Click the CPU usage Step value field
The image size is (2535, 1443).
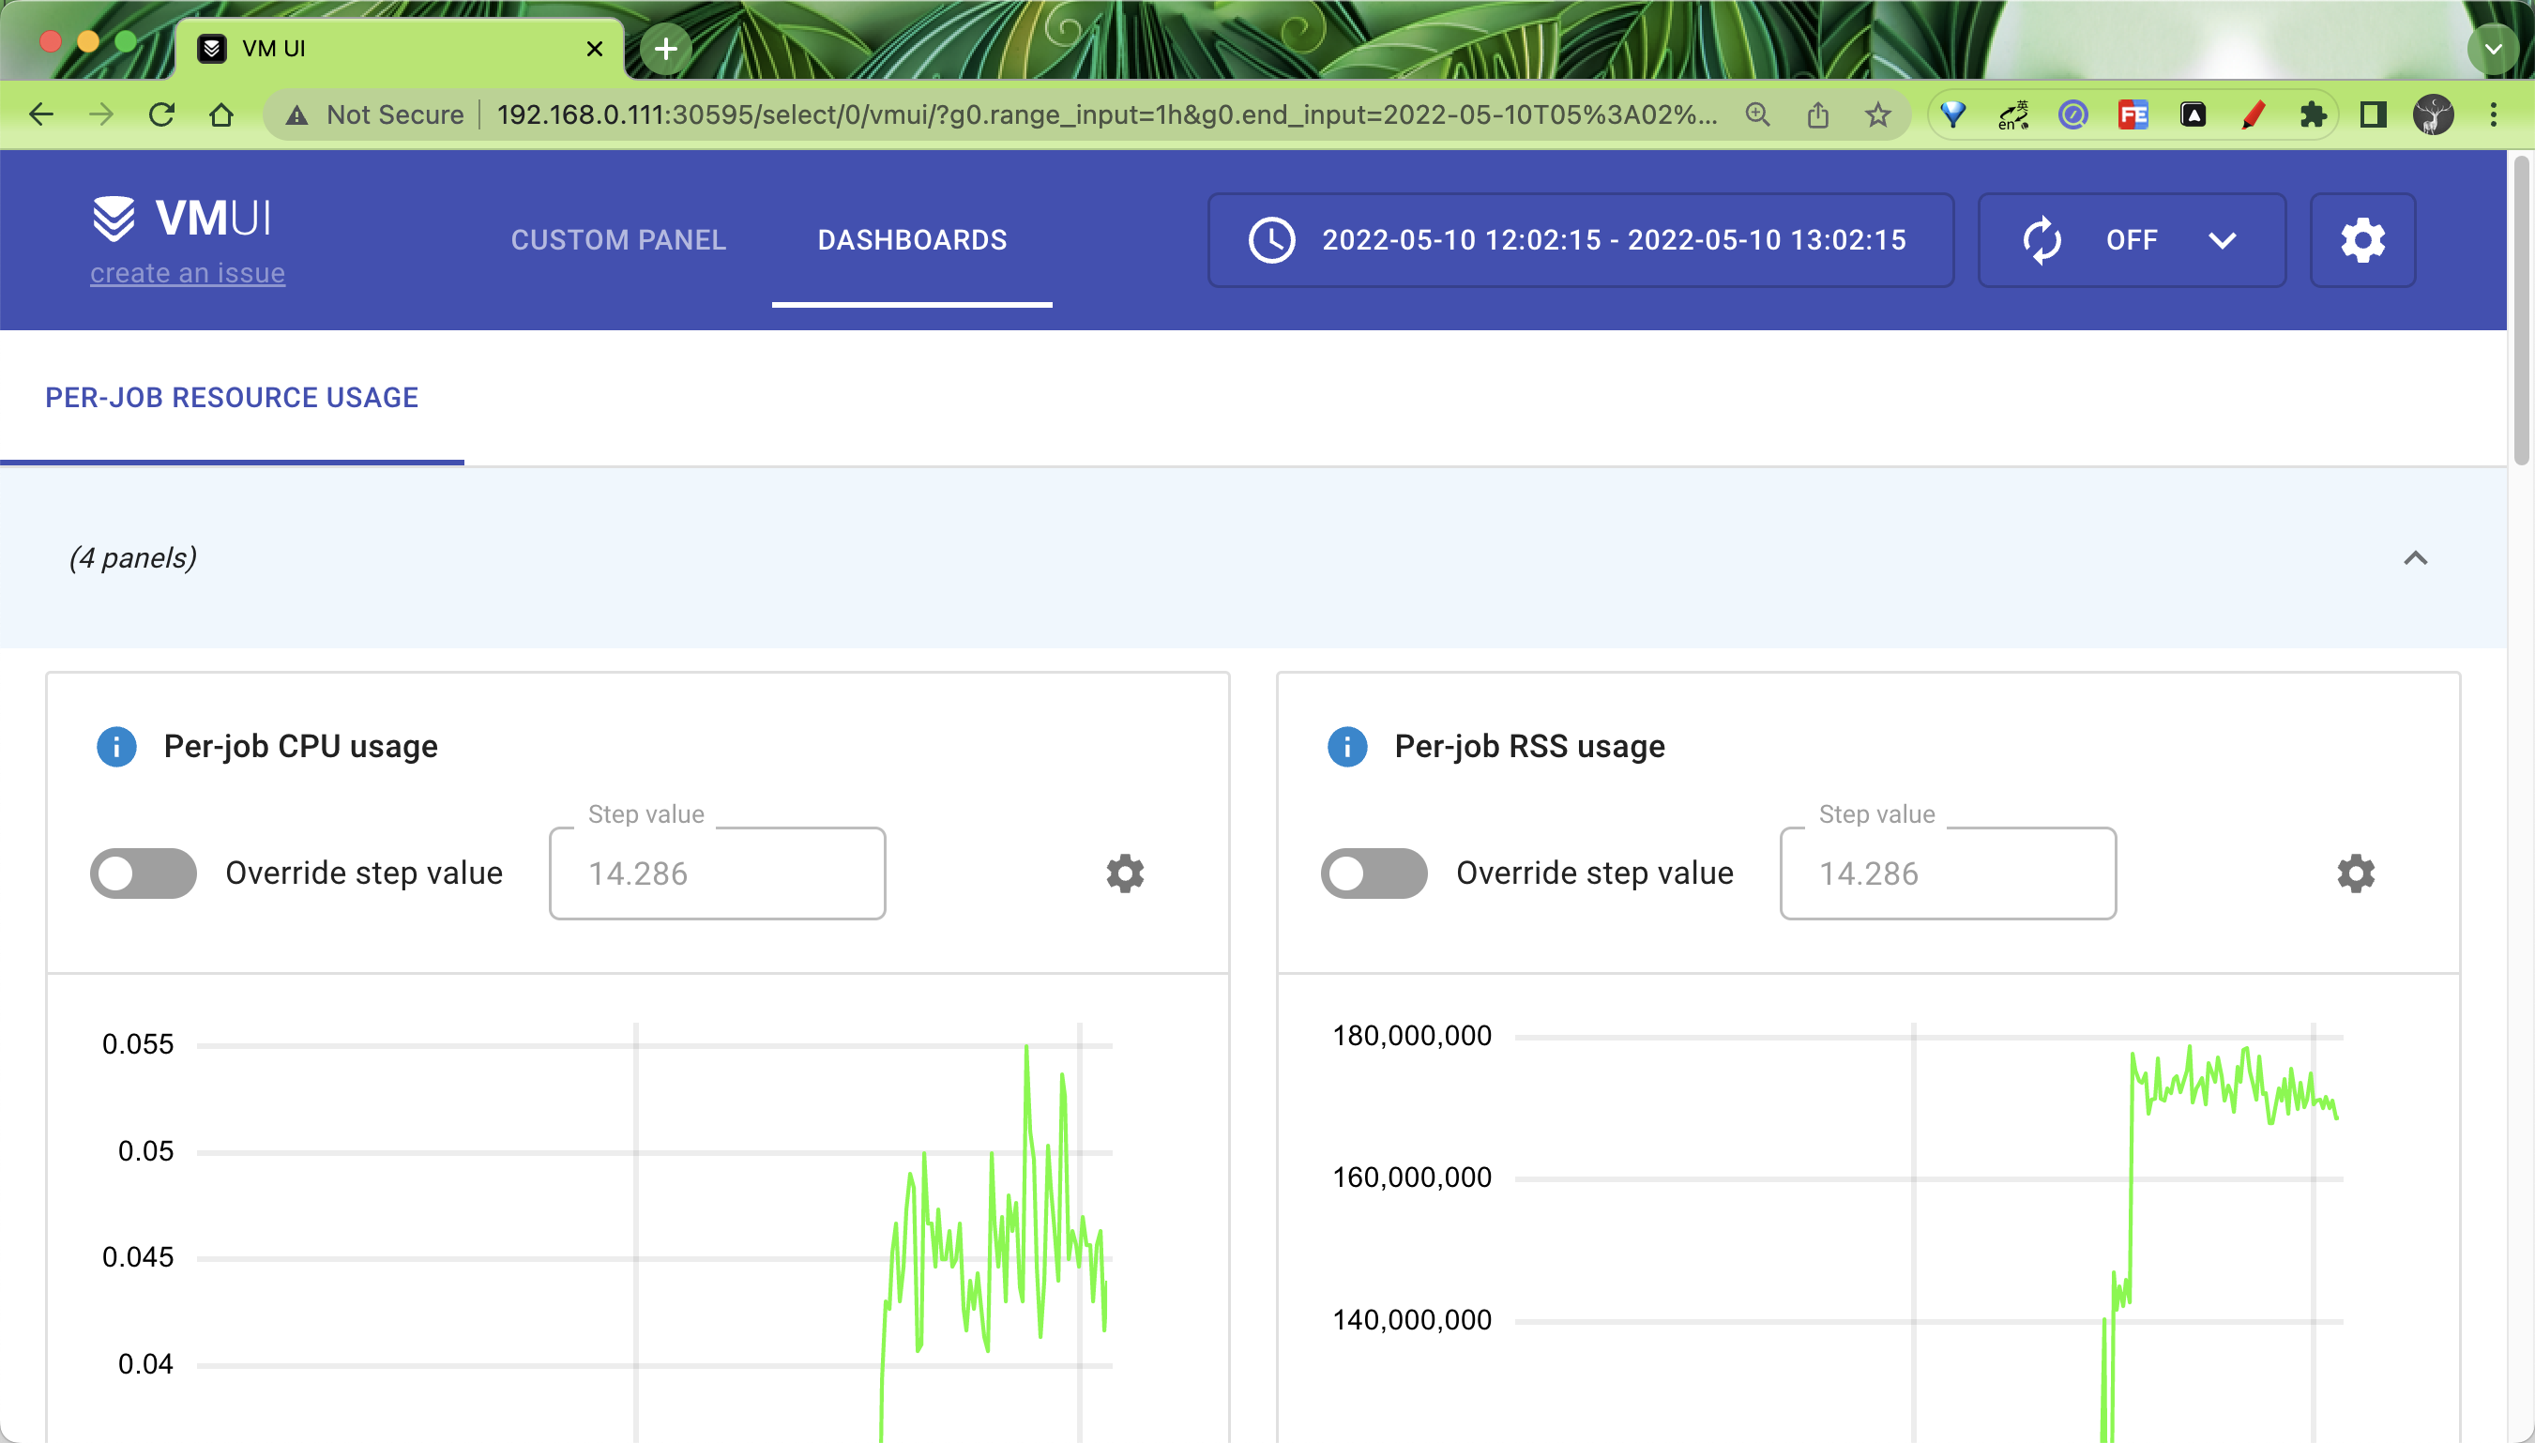(717, 873)
